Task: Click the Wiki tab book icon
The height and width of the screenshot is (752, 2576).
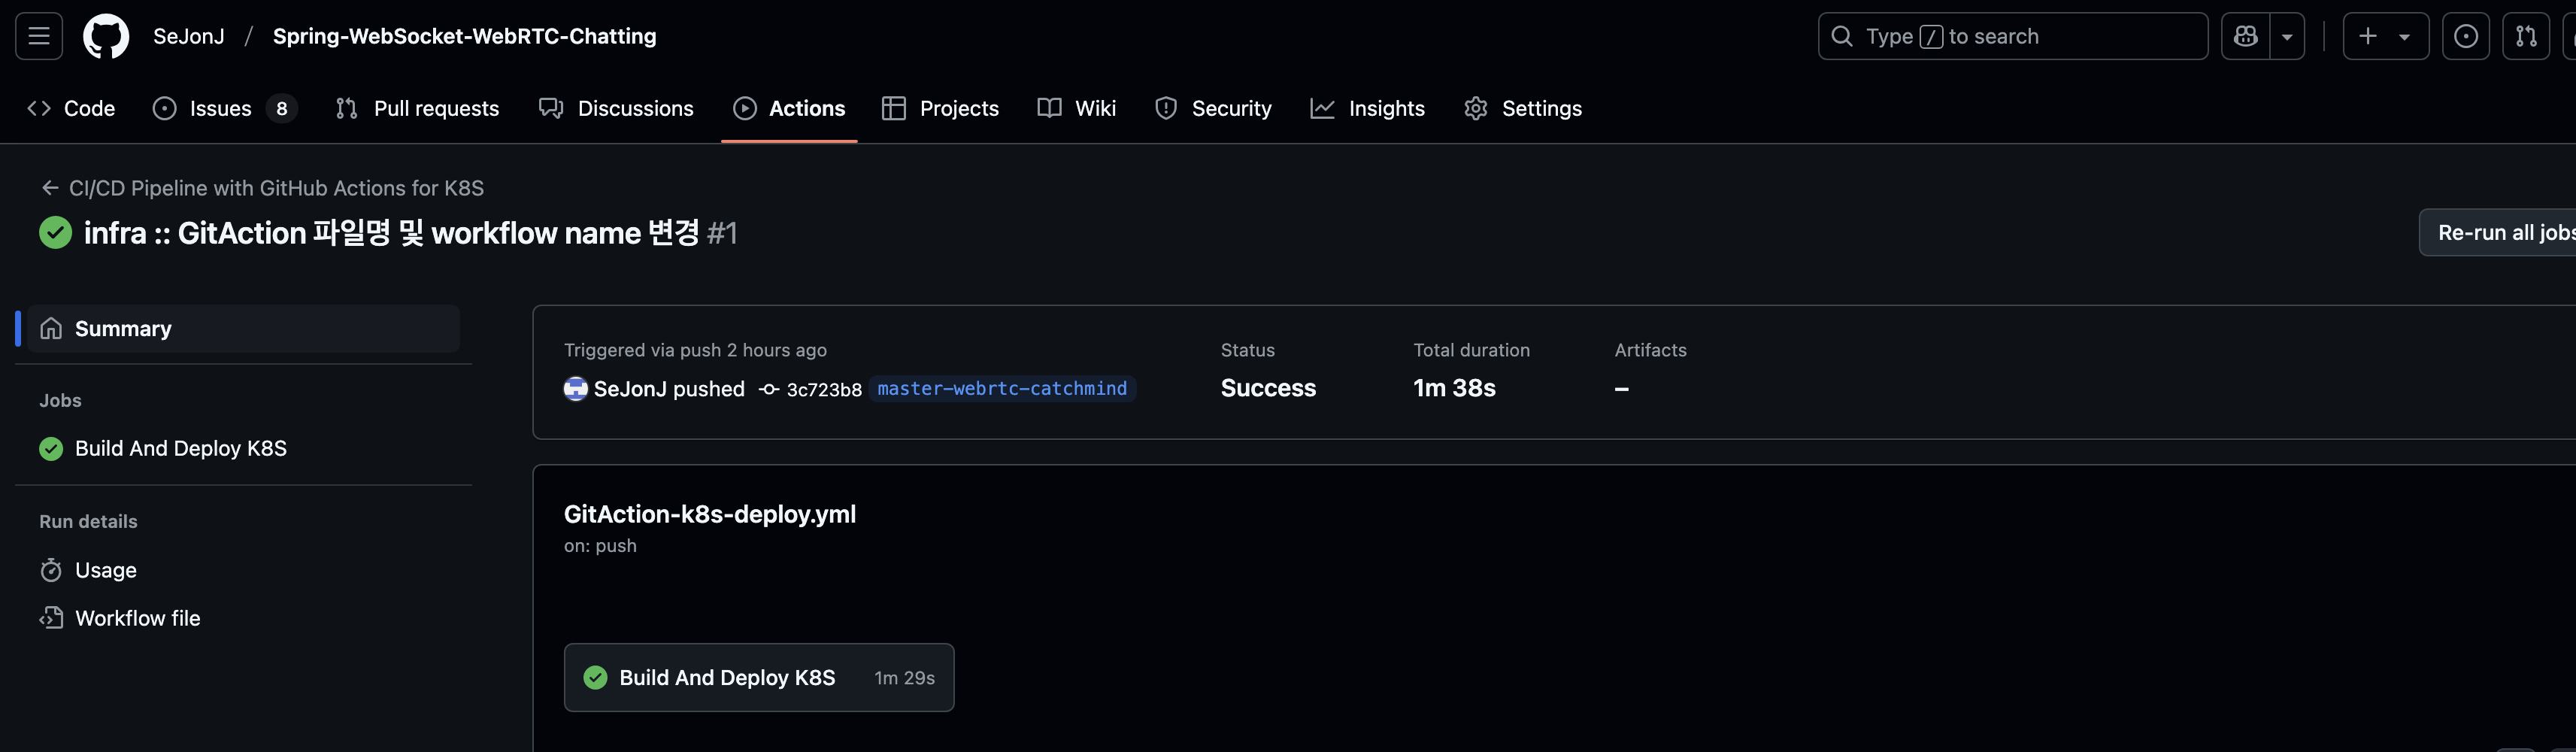Action: coord(1049,108)
